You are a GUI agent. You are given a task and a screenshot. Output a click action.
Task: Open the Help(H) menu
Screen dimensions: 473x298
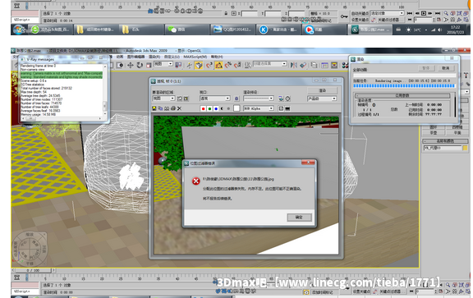(217, 57)
